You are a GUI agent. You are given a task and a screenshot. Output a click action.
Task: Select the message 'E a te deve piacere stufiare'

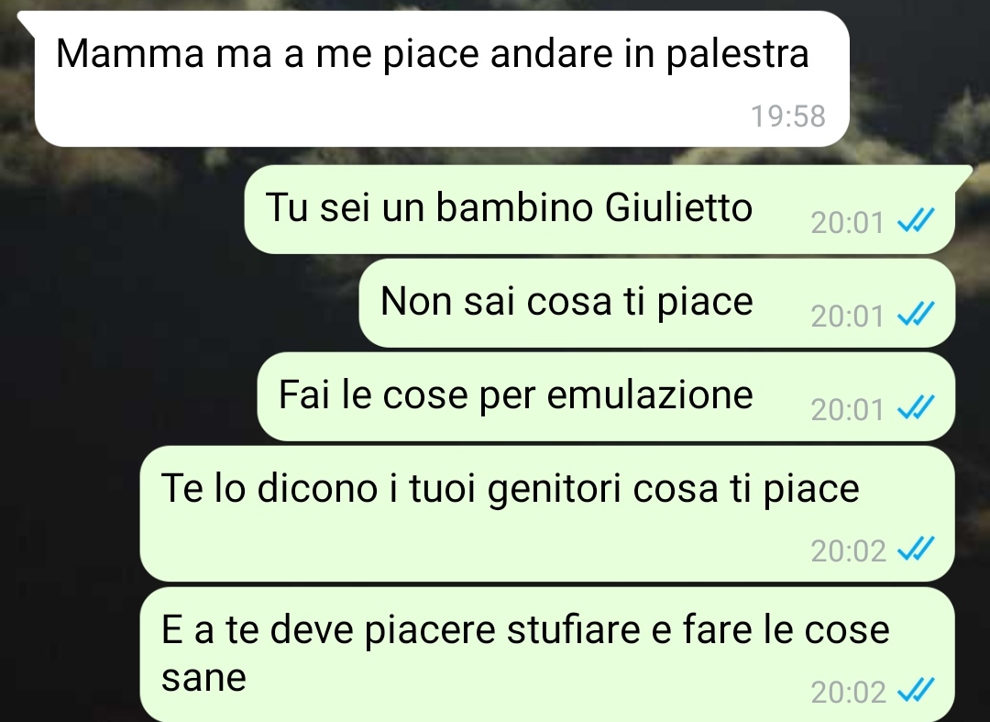tap(546, 655)
